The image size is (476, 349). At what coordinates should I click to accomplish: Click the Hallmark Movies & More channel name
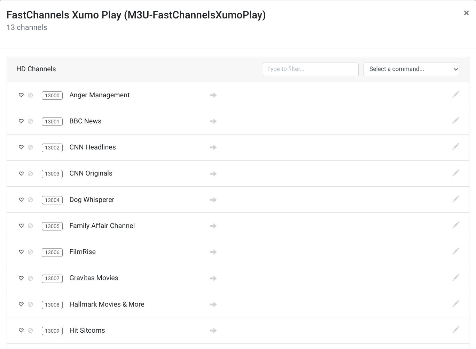coord(107,305)
